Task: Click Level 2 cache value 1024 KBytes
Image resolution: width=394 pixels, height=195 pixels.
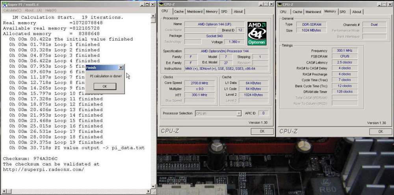Action: coord(253,95)
